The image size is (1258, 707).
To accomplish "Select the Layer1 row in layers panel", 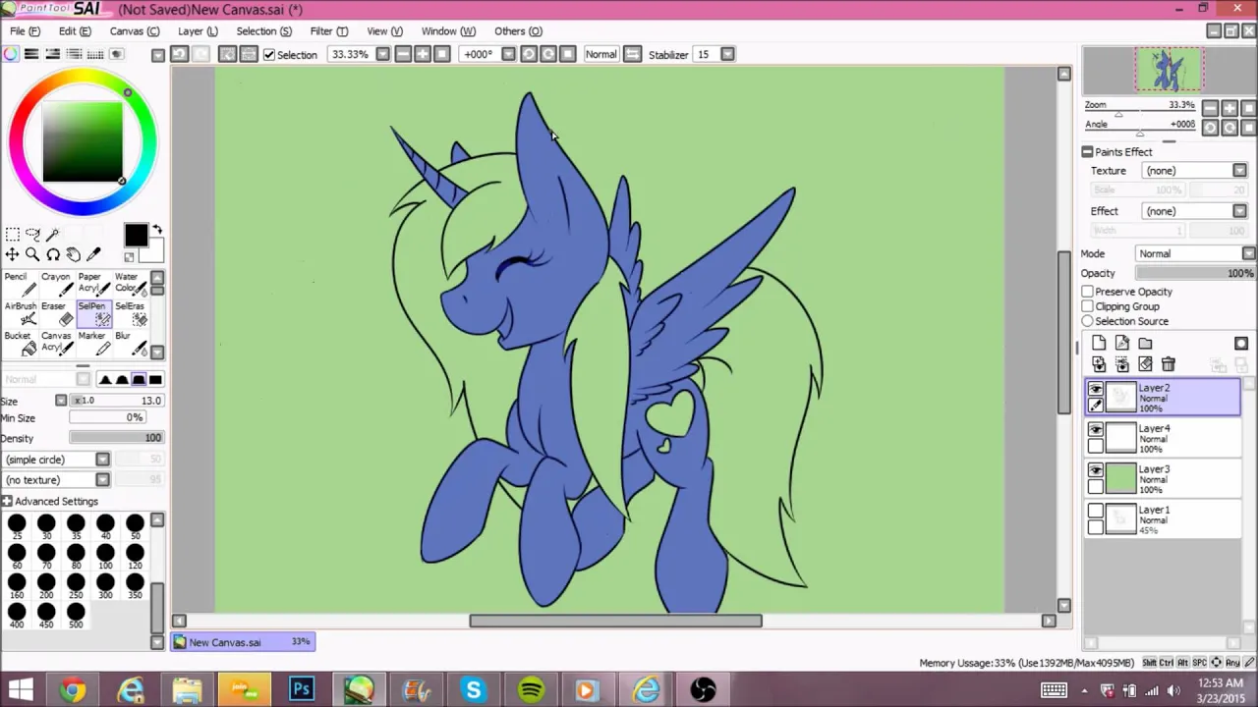I will 1164,519.
